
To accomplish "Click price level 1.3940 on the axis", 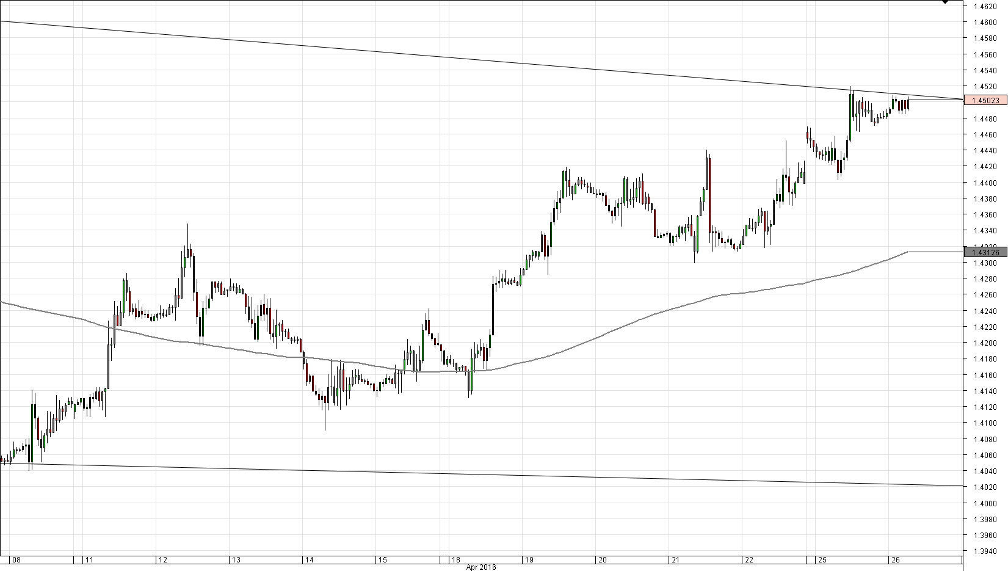I will tap(987, 551).
